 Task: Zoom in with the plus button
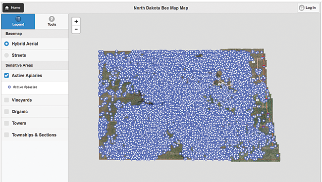click(76, 21)
